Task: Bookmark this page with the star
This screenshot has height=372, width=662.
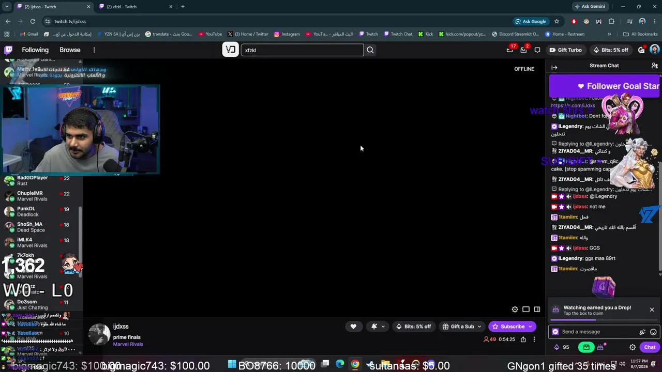Action: (x=556, y=21)
